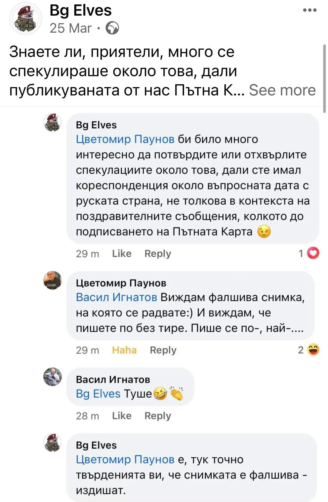Reply to Цветомир Паунов's comment
328x502 pixels.
pyautogui.click(x=163, y=350)
